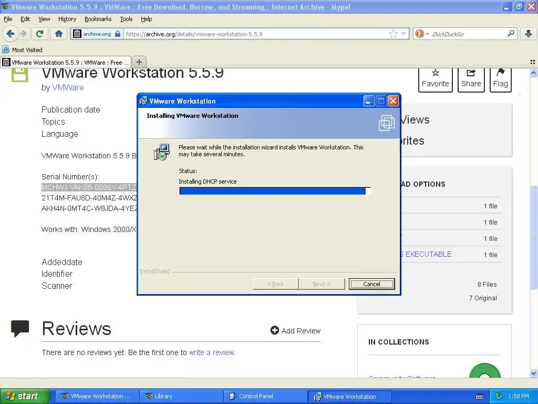Switch to the Mypal browser taskbar item

tap(97, 396)
